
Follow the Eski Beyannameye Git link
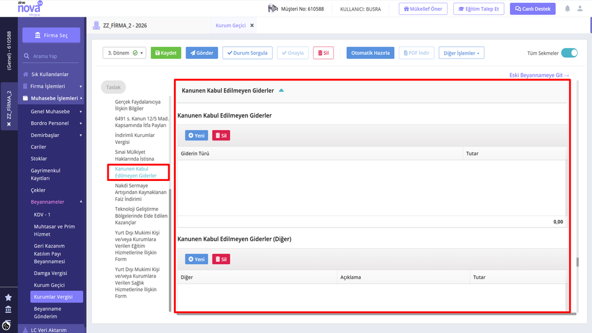point(539,75)
